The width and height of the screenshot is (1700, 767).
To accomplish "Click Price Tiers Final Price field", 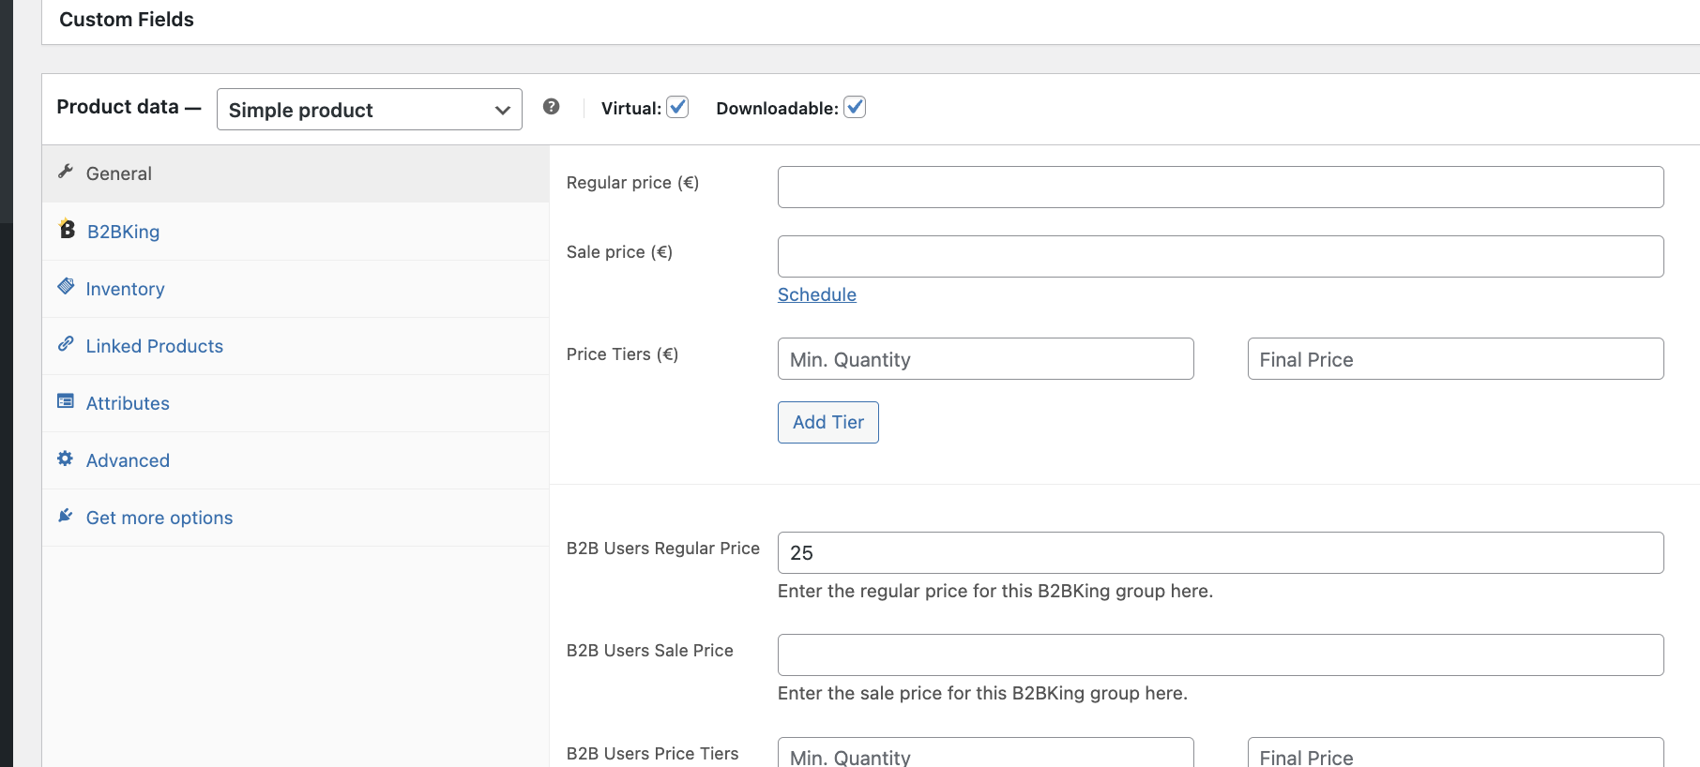I will point(1456,359).
